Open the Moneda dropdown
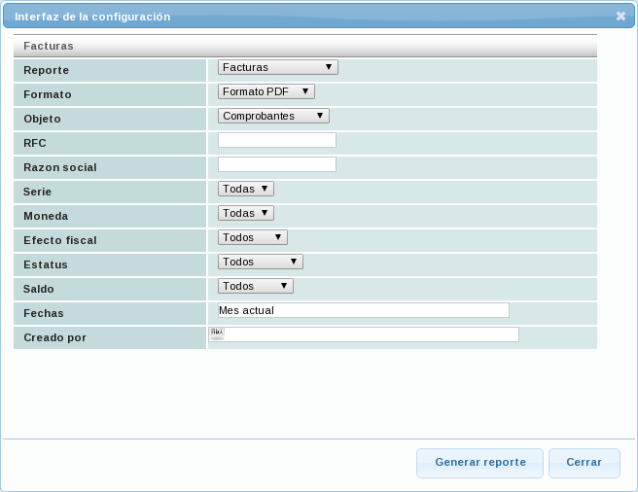 click(x=245, y=213)
